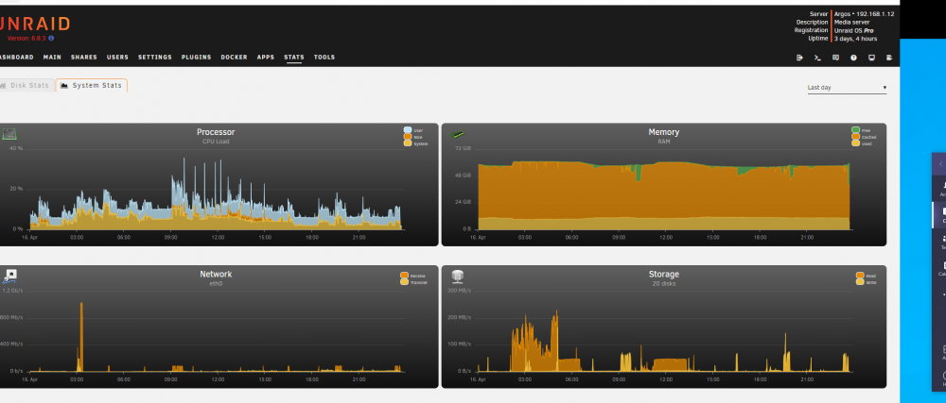This screenshot has height=403, width=946.
Task: Select the Stats menu item
Action: 294,58
